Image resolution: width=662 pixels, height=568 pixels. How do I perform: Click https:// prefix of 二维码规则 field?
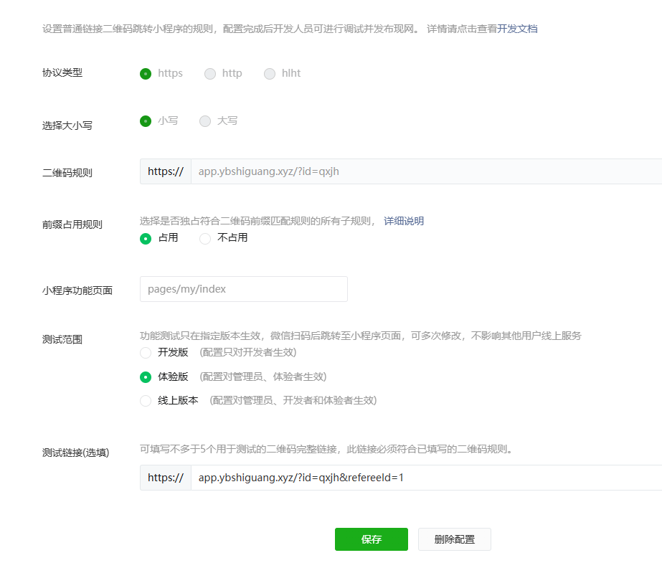166,171
